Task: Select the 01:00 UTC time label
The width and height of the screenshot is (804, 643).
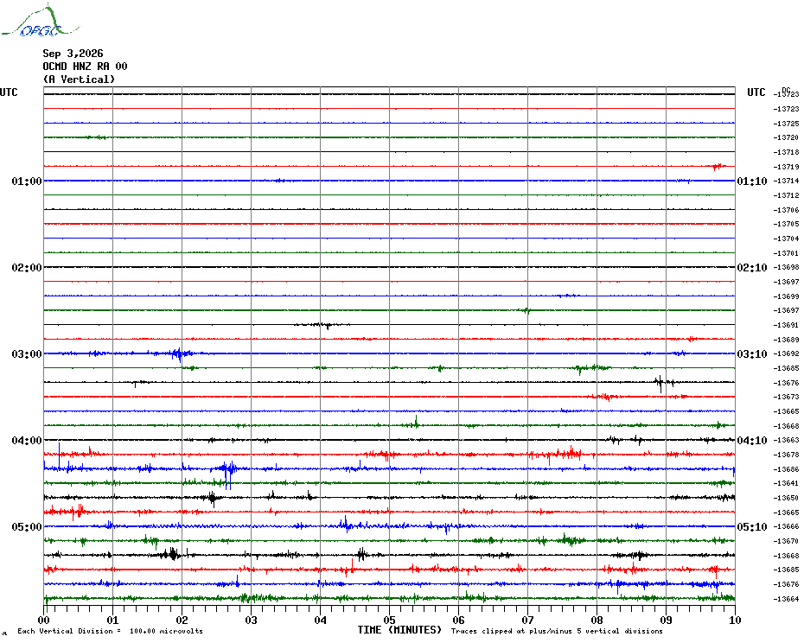Action: tap(27, 181)
